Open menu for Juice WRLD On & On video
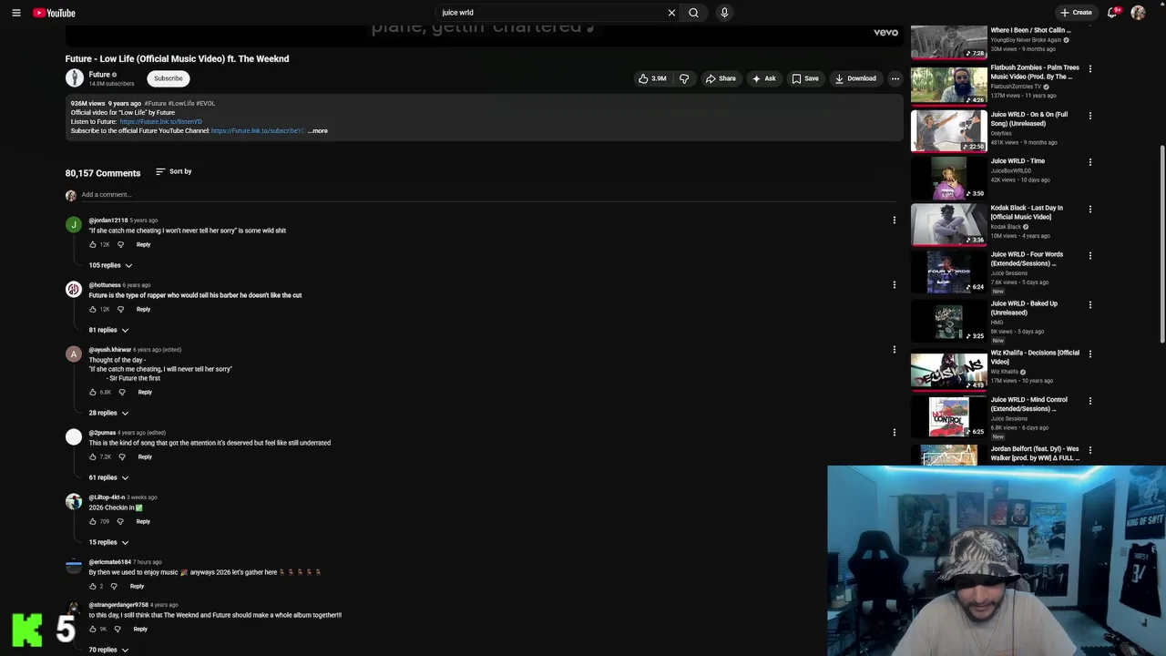 [x=1089, y=116]
